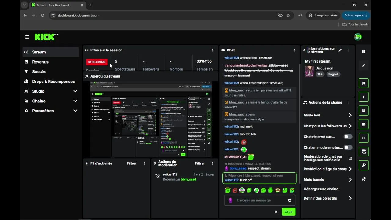The image size is (391, 220).
Task: Open Chat pour les followers options
Action: click(350, 126)
